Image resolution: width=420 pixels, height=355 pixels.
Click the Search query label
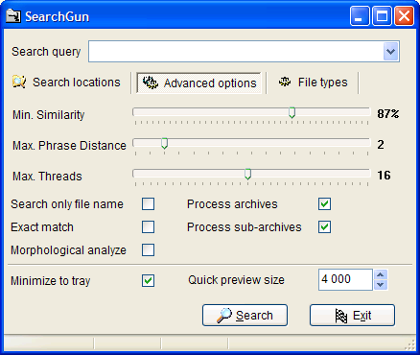coord(46,52)
